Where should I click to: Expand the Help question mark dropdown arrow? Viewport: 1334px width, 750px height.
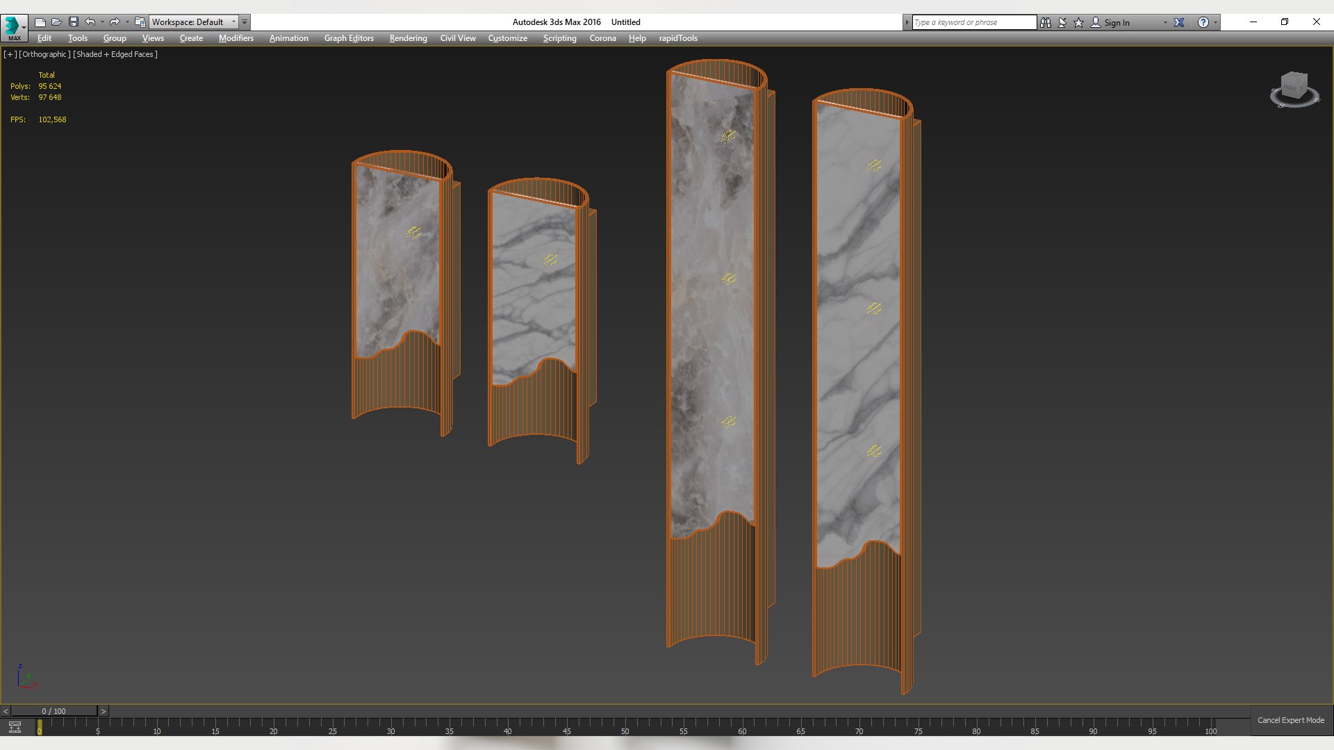pyautogui.click(x=1216, y=22)
